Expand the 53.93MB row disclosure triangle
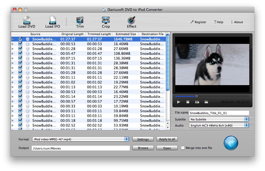The height and width of the screenshot is (171, 265). click(13, 125)
